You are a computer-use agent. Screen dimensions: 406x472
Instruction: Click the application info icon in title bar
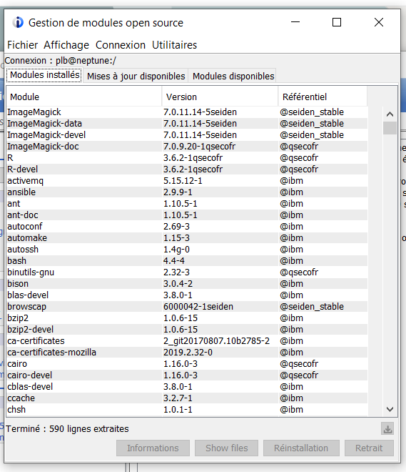coord(18,23)
